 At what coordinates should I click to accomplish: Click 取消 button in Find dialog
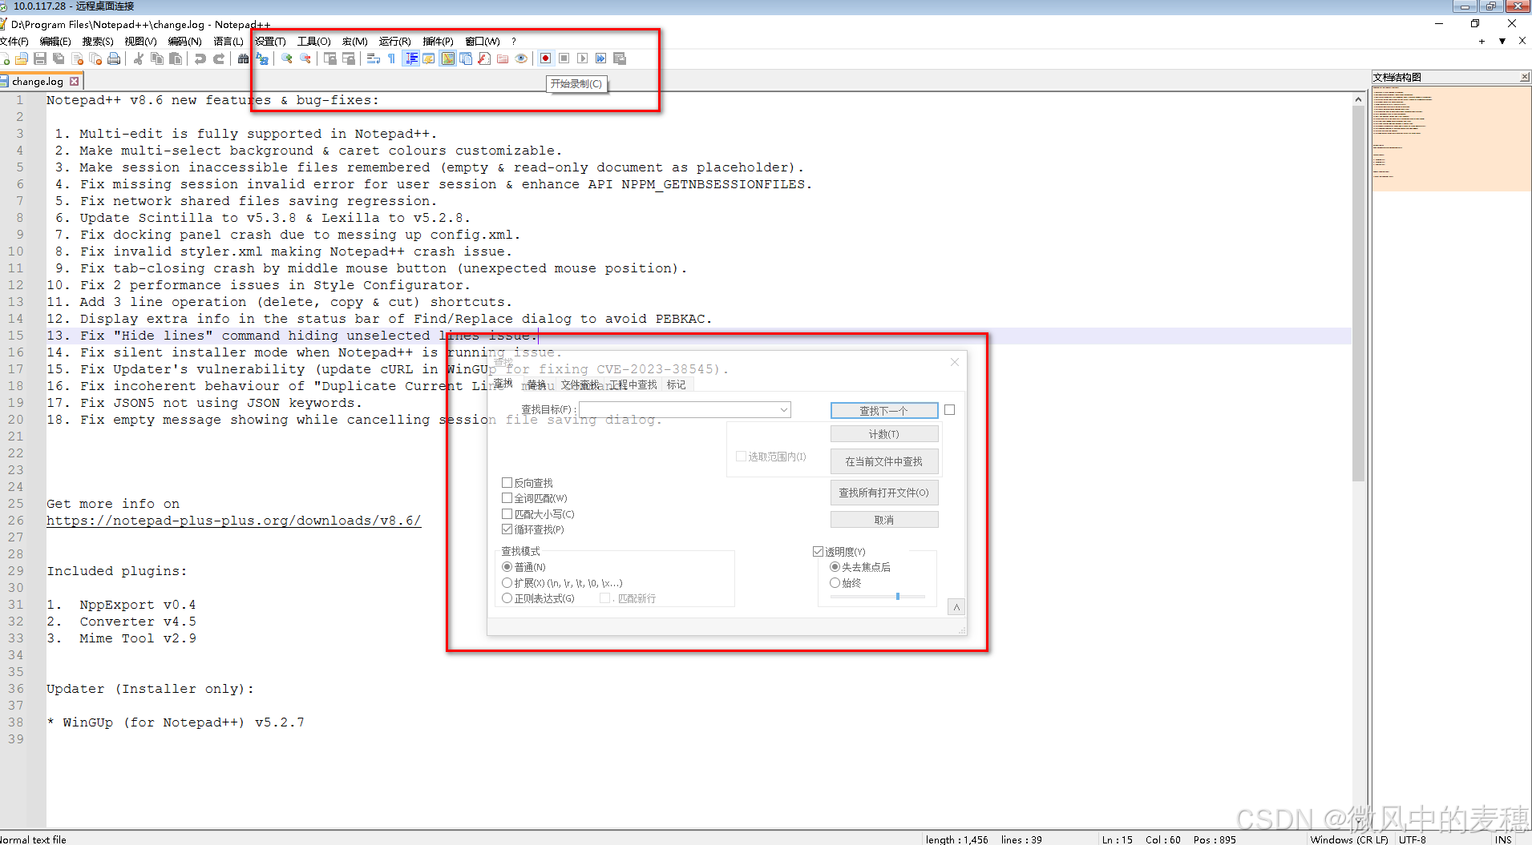884,520
